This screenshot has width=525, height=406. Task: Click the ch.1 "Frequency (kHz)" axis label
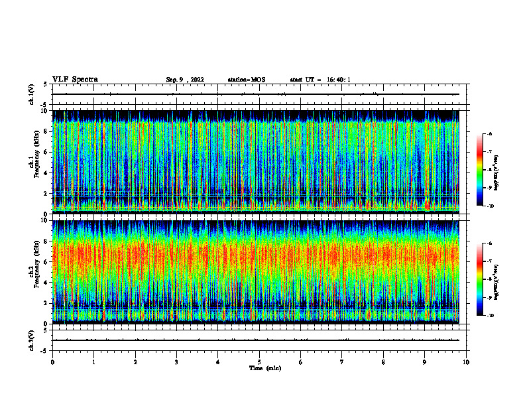37,154
